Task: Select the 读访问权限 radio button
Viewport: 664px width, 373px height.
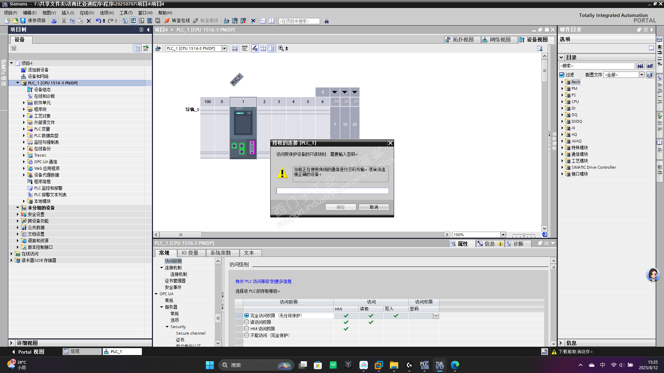Action: (246, 322)
